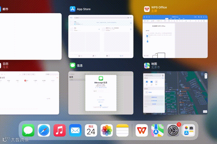Switch to the iMessage app card
Viewport: 217px width, 144px height.
(x=101, y=93)
